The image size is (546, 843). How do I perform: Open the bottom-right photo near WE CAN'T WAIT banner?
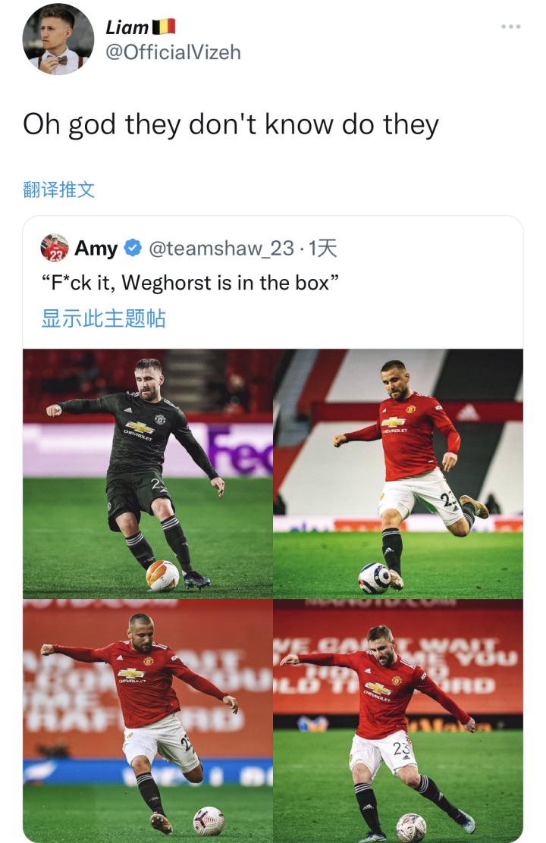398,721
